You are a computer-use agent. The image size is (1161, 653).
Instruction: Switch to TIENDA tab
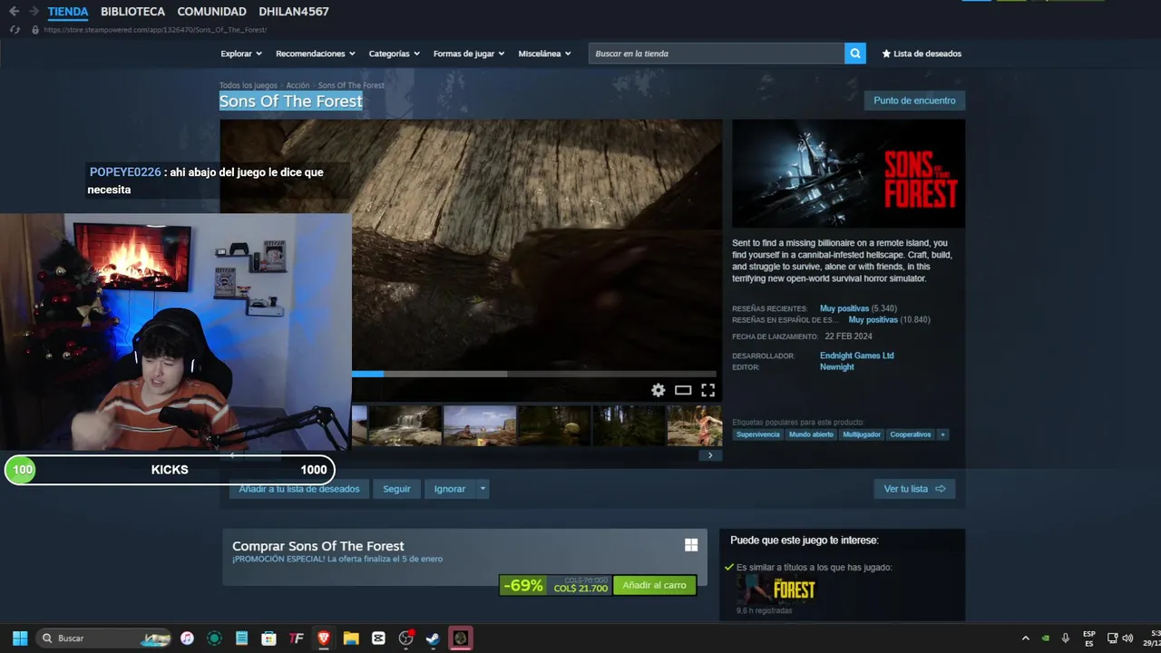(x=68, y=12)
